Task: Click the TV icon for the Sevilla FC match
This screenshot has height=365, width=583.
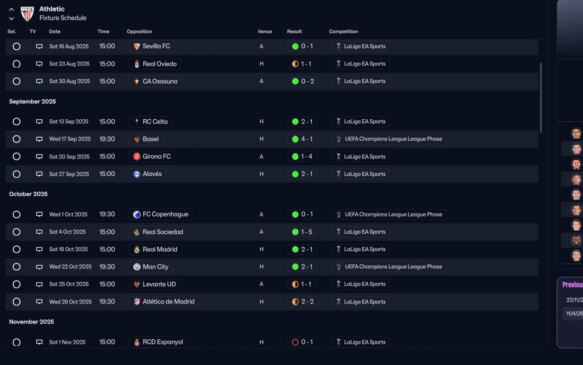Action: 39,46
